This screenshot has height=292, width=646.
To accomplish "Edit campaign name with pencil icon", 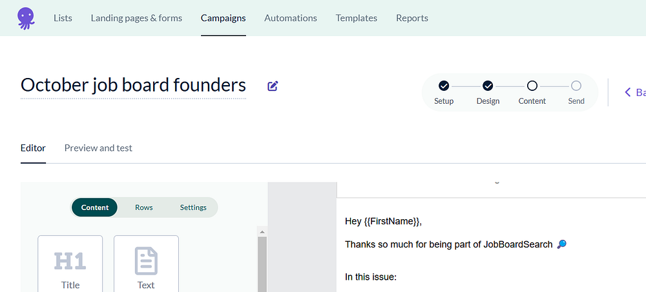I will pyautogui.click(x=273, y=86).
